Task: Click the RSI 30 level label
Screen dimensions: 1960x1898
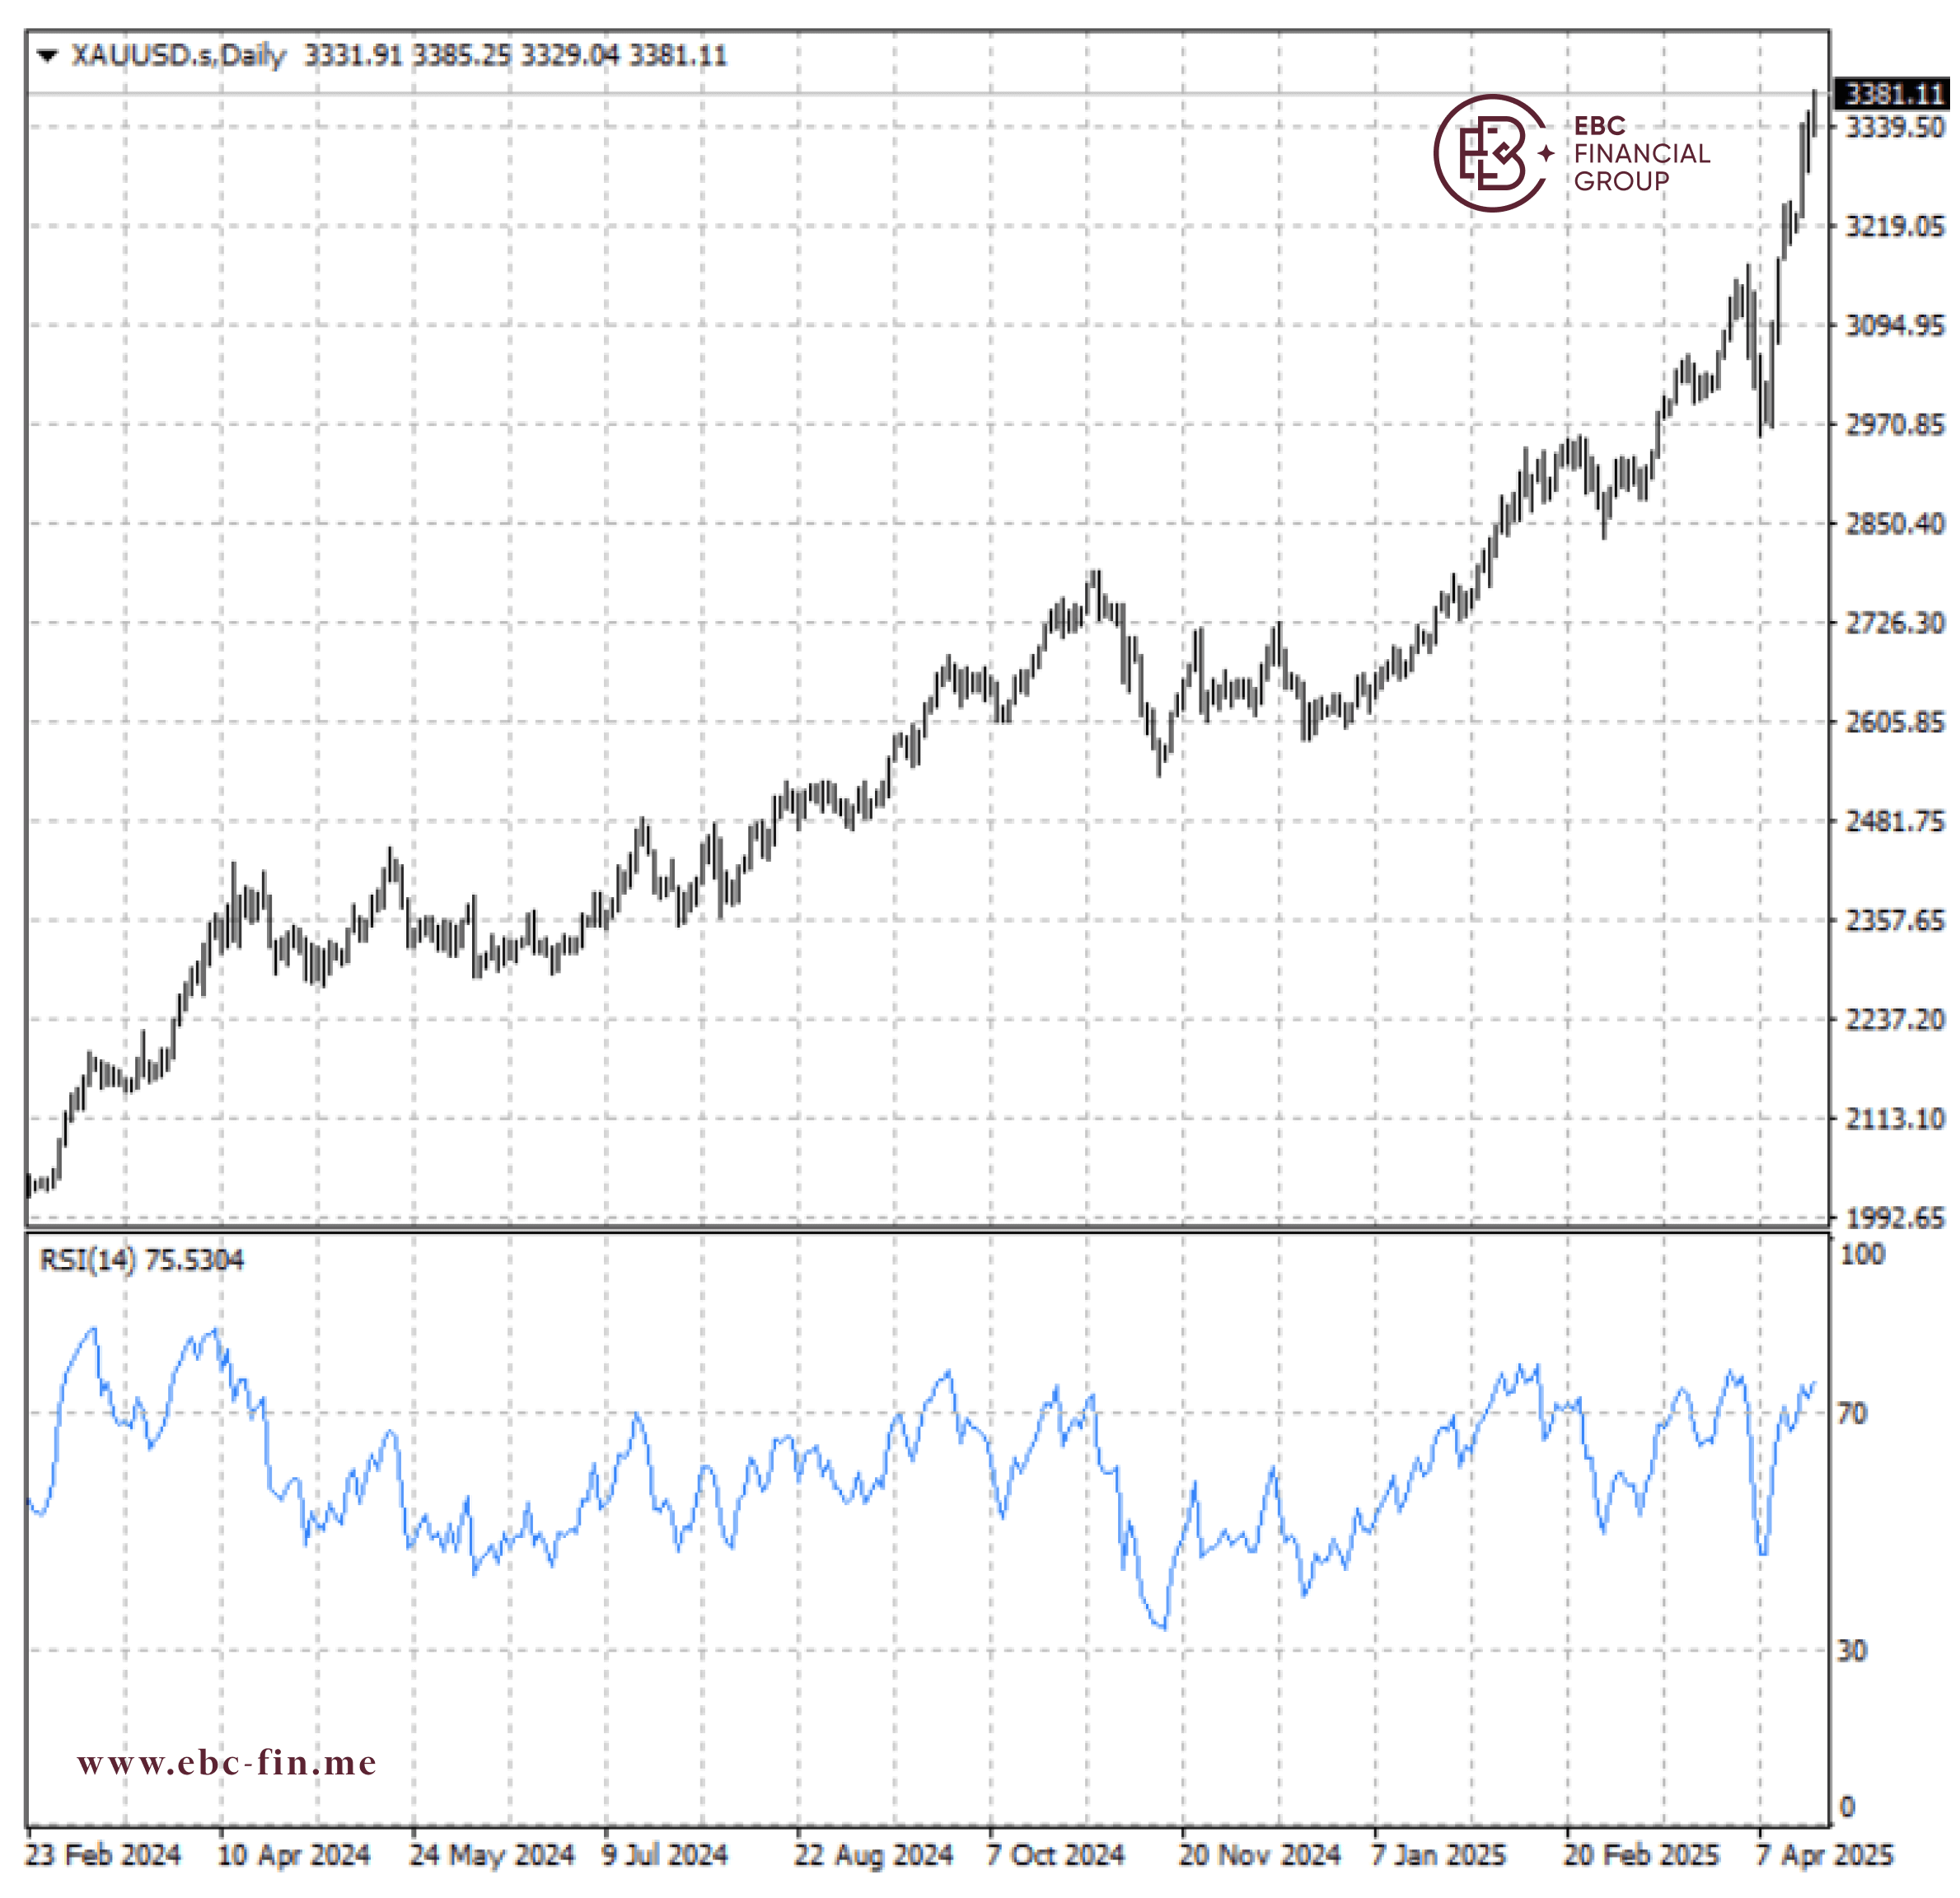Action: (1852, 1651)
